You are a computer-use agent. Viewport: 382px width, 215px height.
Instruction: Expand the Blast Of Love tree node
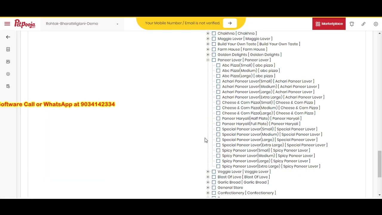coord(208,177)
